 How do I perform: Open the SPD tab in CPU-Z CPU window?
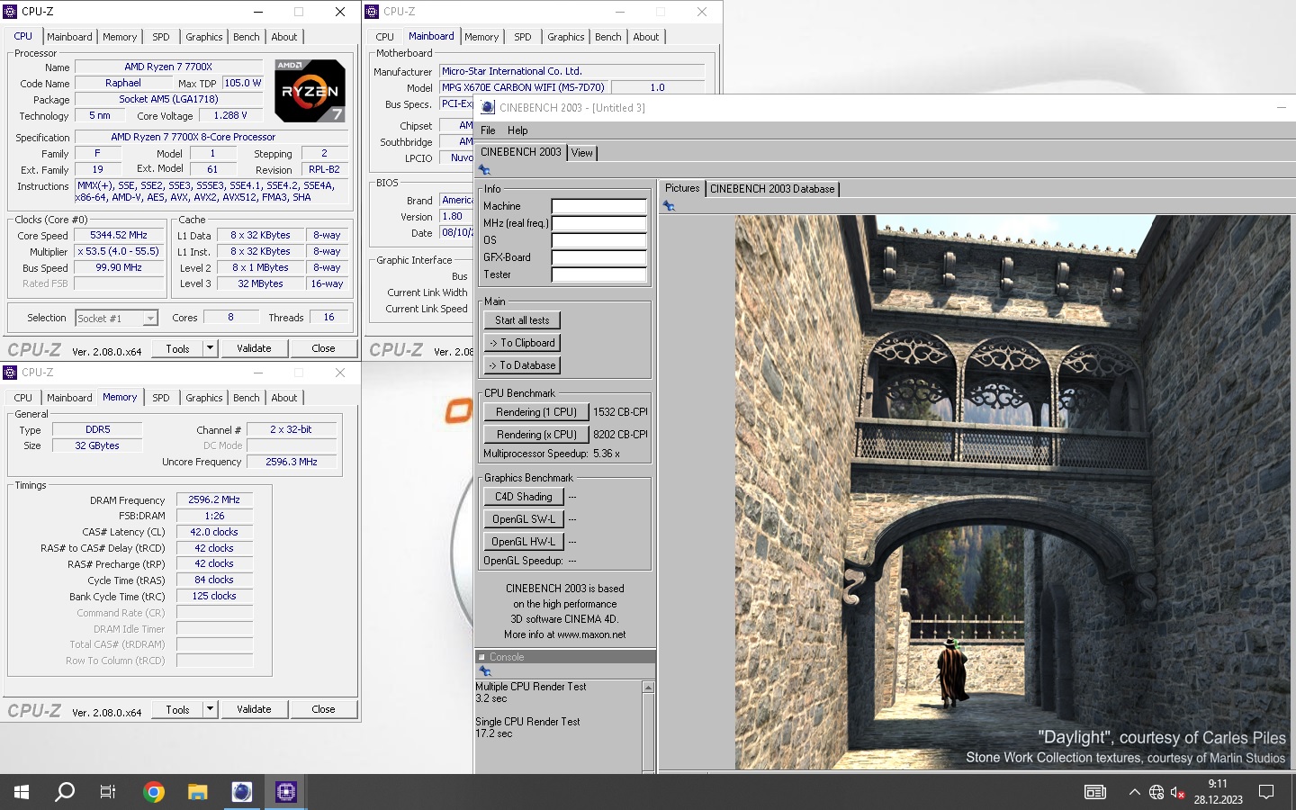point(161,37)
